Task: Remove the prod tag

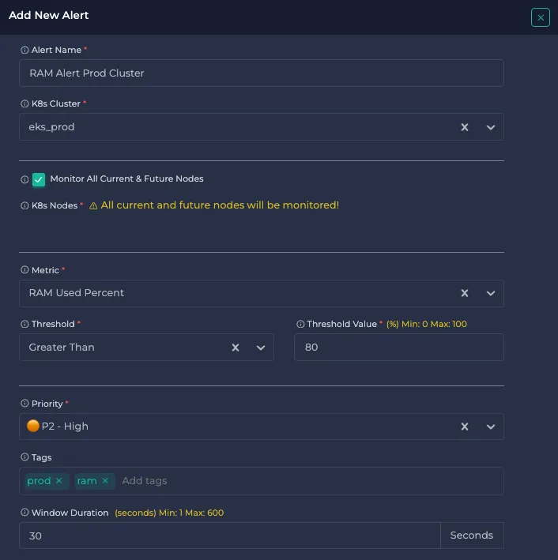Action: [59, 481]
